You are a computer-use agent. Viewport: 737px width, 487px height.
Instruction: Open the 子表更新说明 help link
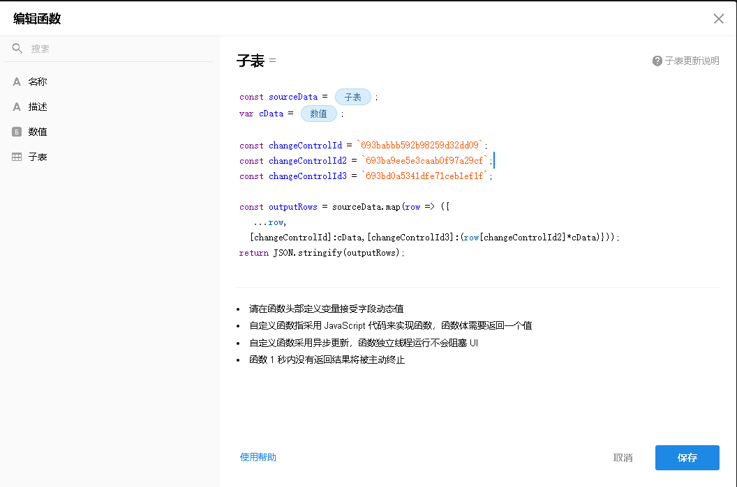click(691, 61)
